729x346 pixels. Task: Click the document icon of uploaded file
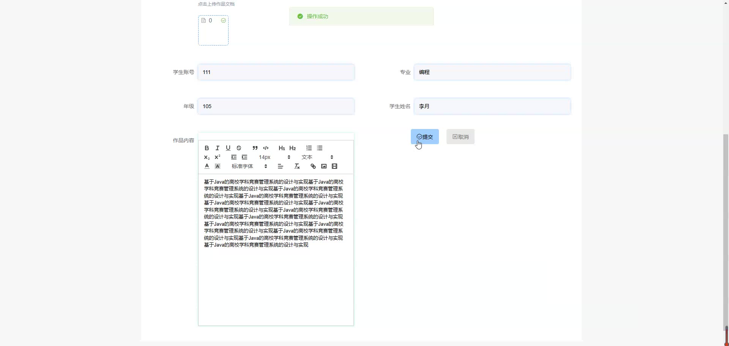(x=204, y=20)
